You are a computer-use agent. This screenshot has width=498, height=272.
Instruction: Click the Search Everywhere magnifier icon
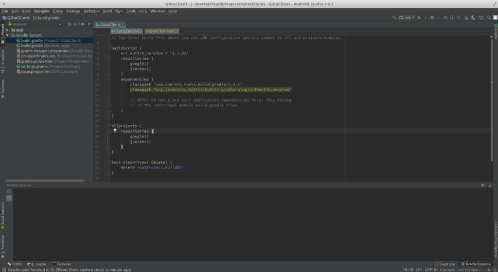489,17
